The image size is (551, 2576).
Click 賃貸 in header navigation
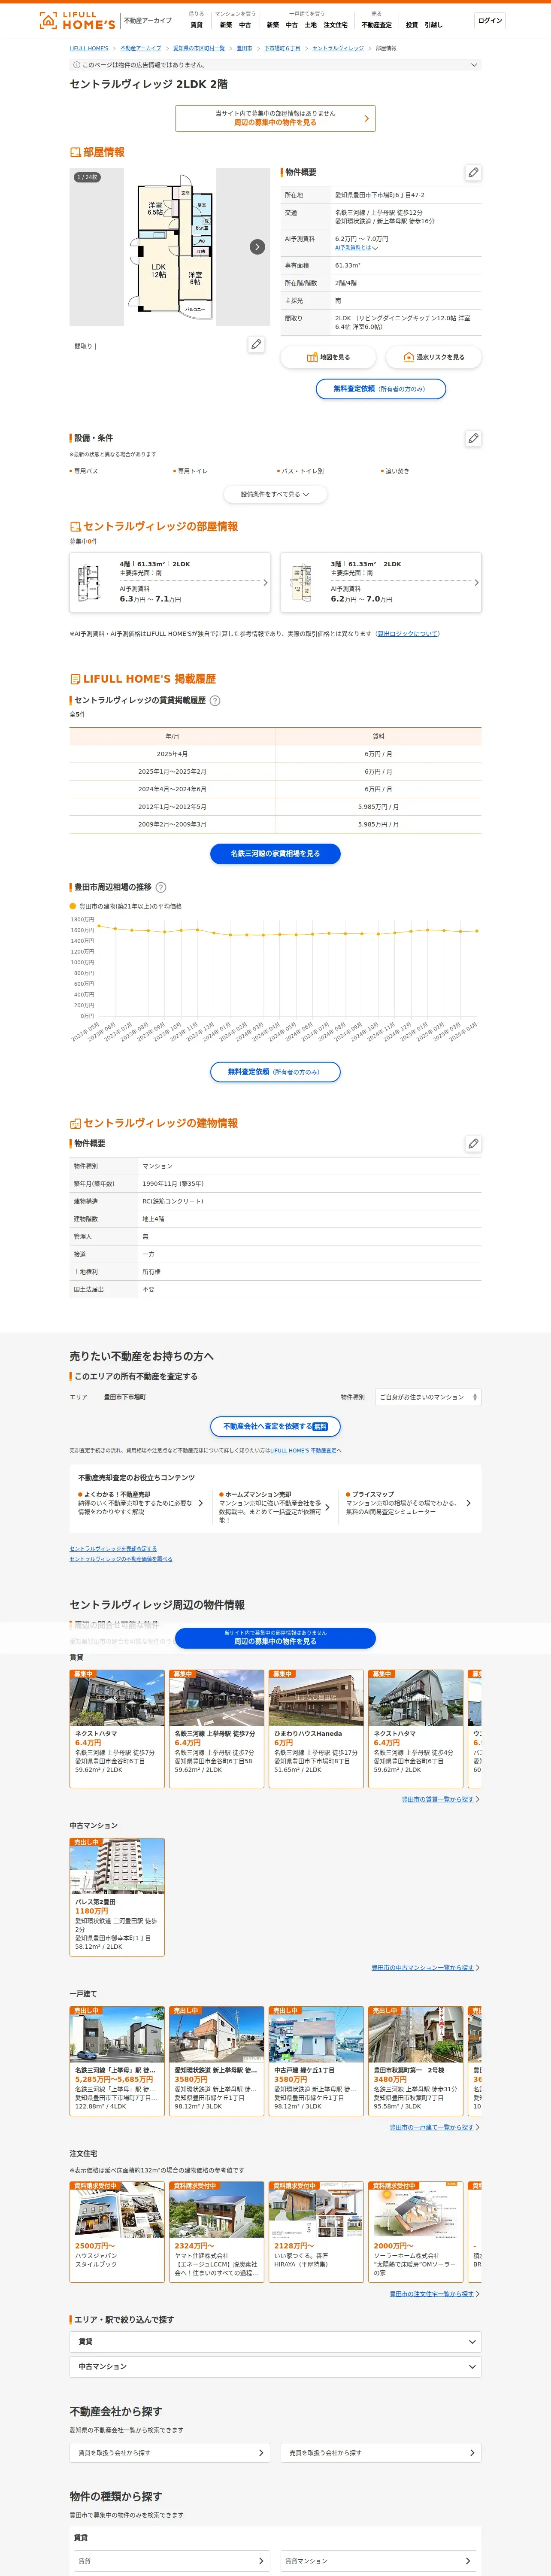[196, 25]
